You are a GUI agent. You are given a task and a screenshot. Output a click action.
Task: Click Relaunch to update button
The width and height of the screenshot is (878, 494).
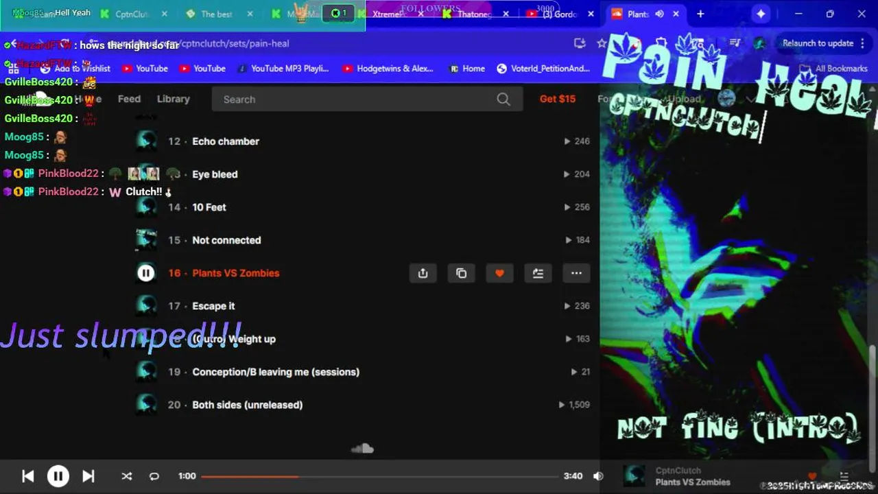point(818,43)
